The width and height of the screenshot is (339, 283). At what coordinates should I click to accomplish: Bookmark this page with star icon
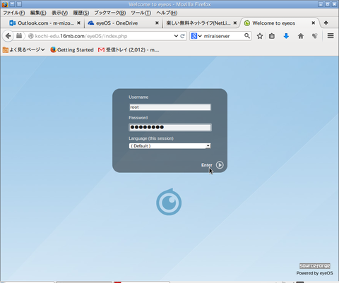pos(260,36)
